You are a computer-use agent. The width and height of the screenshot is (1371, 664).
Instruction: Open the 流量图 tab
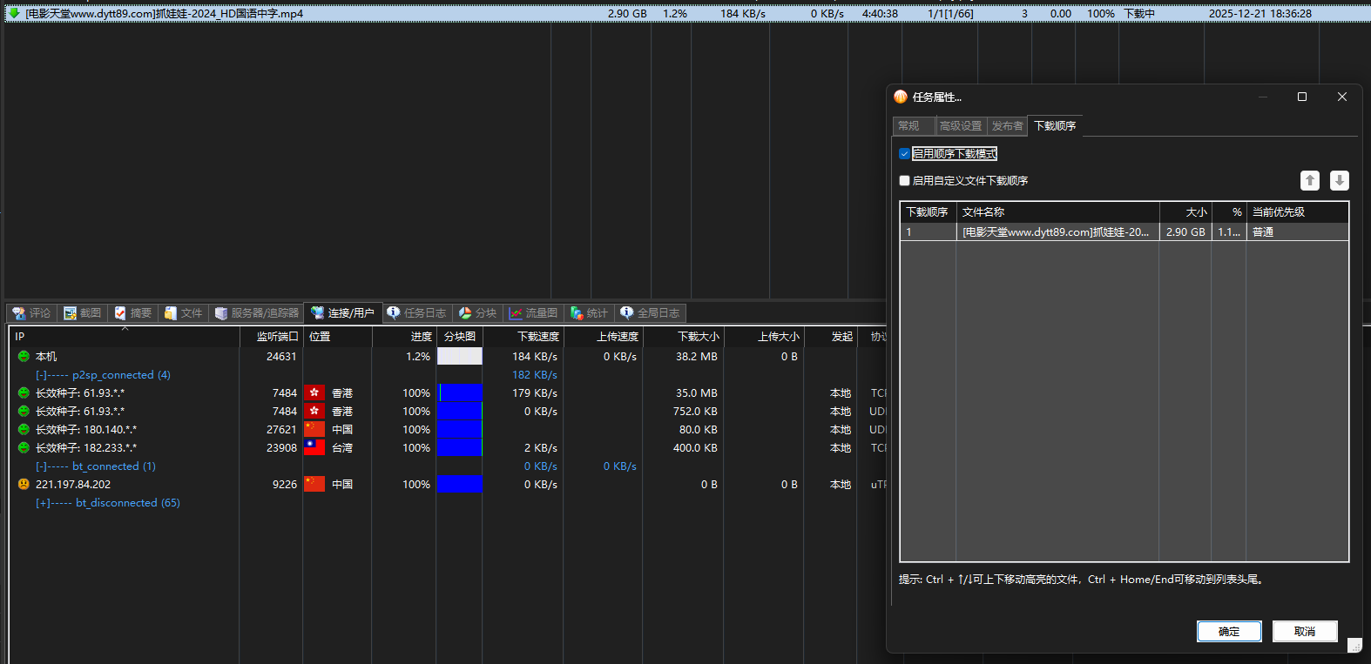pos(533,313)
